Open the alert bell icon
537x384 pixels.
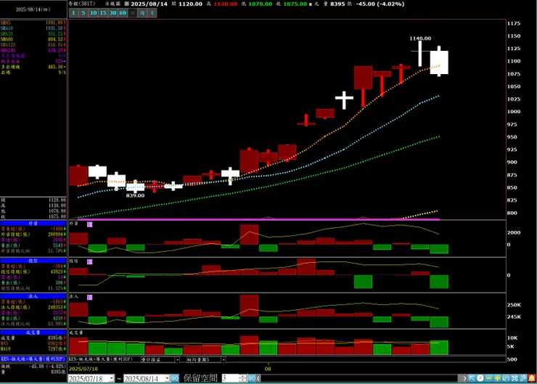(x=532, y=378)
